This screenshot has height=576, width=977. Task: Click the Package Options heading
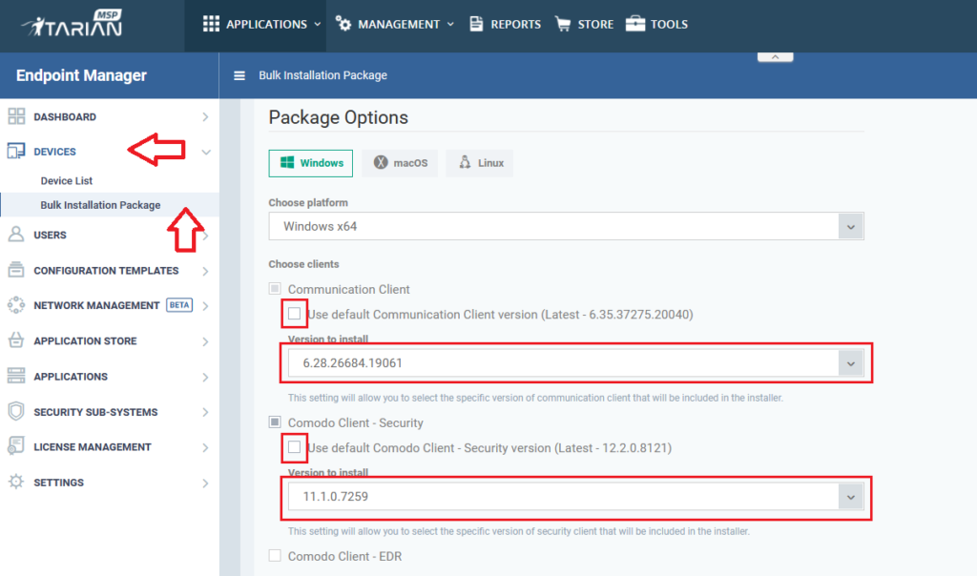tap(339, 117)
